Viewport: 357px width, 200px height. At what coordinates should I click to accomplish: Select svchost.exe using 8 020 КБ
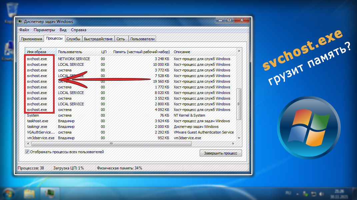[130, 93]
